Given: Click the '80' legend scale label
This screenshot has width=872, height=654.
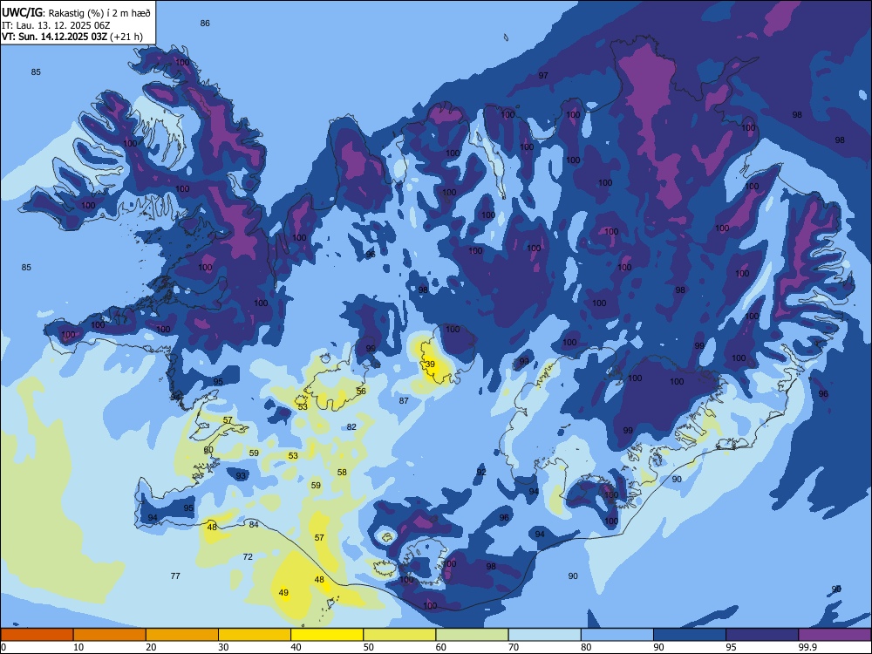Looking at the screenshot, I should tap(586, 647).
